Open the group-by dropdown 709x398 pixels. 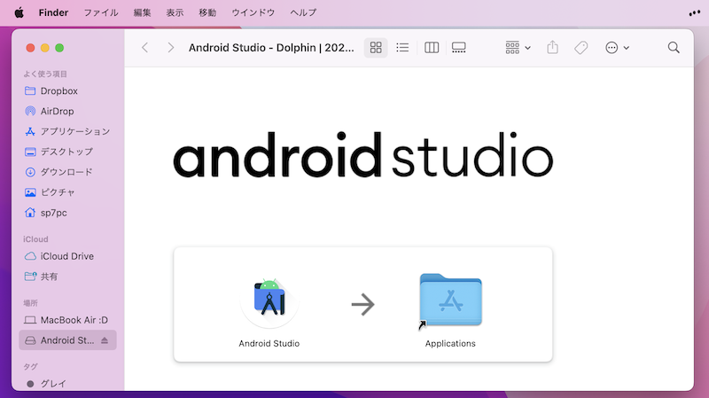click(x=518, y=48)
